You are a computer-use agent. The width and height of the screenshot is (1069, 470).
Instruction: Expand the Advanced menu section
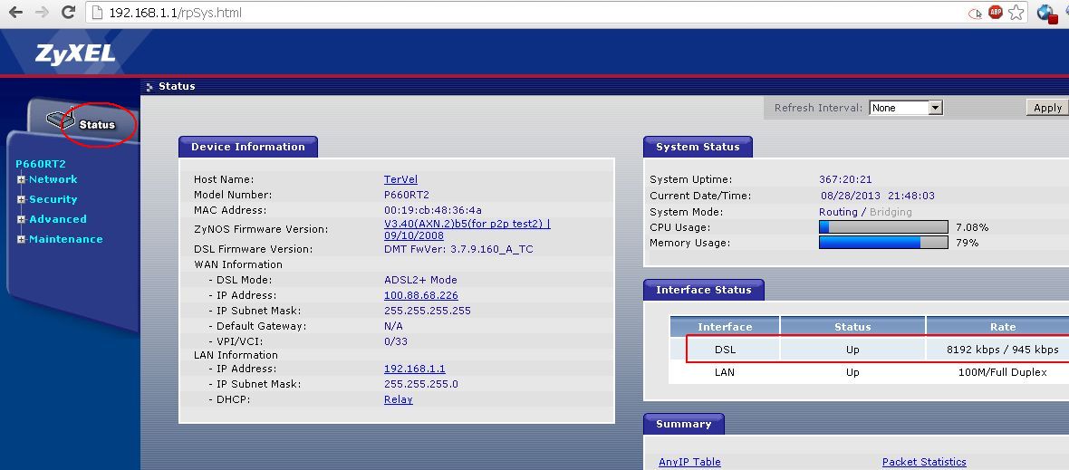(21, 219)
